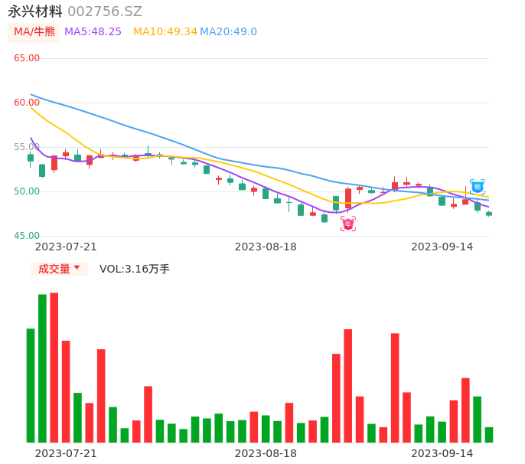Click the 永兴材料 stock name title

(x=35, y=11)
